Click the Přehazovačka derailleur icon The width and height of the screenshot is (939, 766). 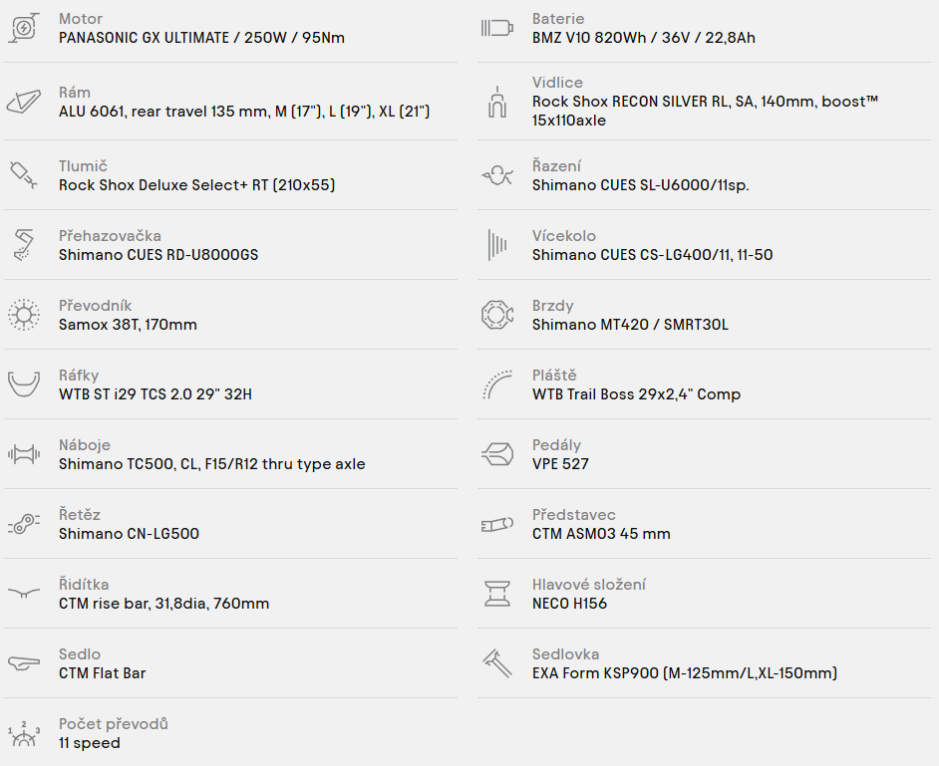24,245
